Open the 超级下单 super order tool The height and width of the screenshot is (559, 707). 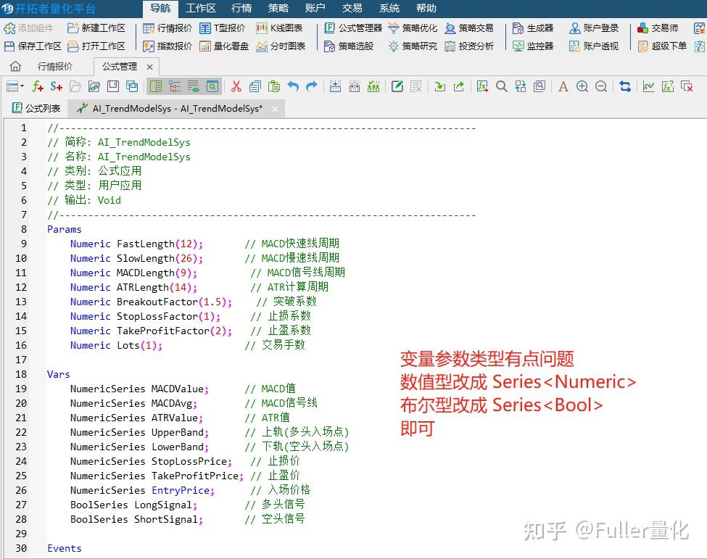click(667, 45)
